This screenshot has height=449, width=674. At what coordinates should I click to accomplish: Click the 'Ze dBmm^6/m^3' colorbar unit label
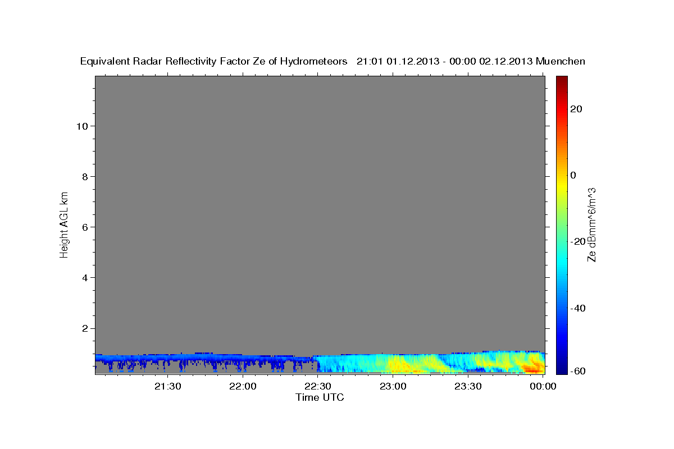591,224
